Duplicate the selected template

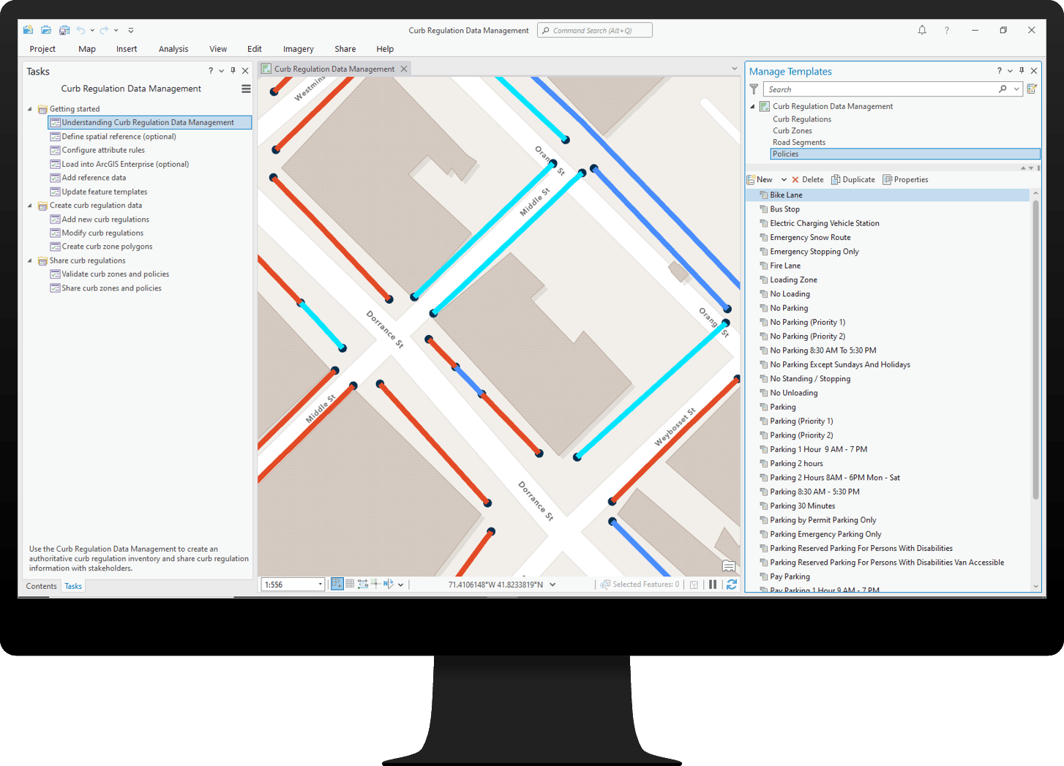(853, 179)
